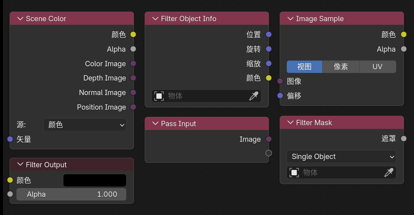The height and width of the screenshot is (215, 414).
Task: Select the 视图 mode in Image Sample
Action: tap(304, 67)
